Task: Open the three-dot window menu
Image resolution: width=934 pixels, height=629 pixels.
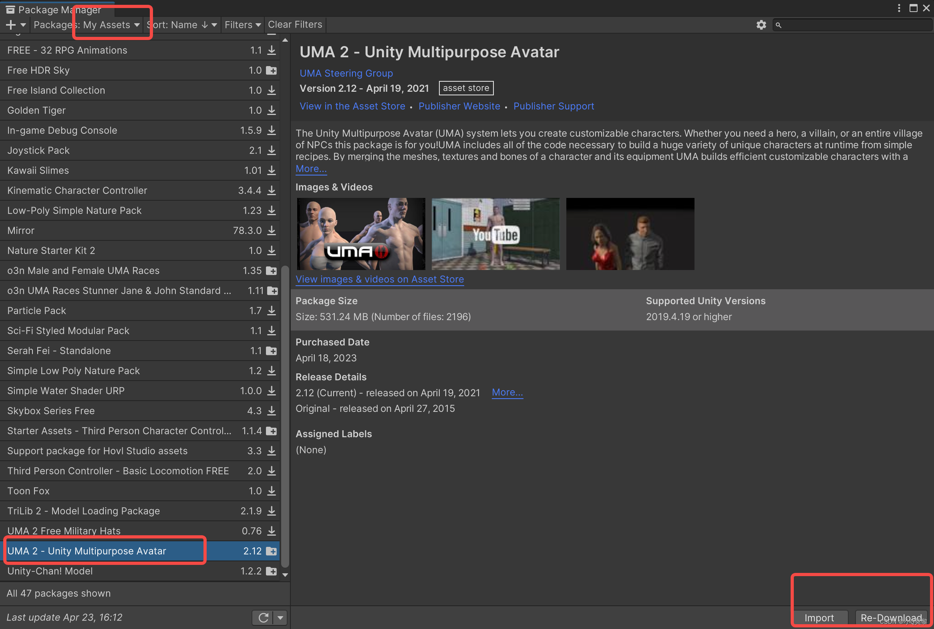Action: (x=899, y=8)
